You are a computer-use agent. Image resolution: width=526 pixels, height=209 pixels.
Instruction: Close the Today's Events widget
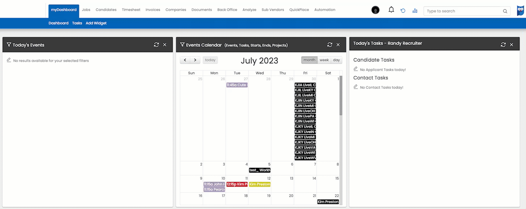click(x=165, y=45)
